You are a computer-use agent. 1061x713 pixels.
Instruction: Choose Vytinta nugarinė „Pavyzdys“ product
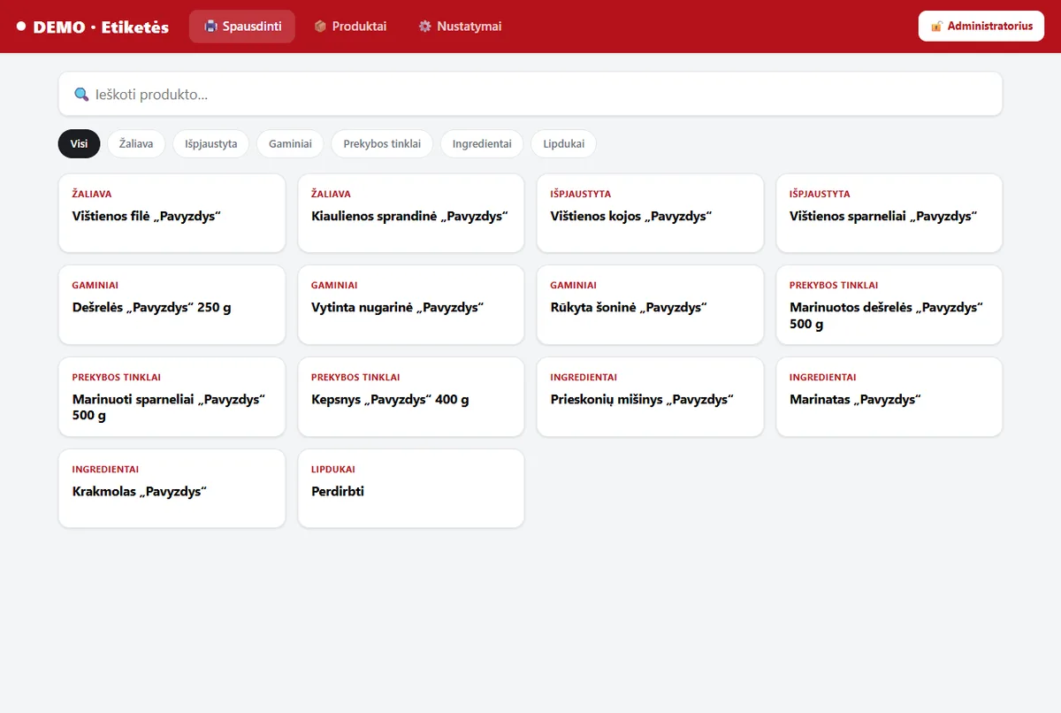411,305
